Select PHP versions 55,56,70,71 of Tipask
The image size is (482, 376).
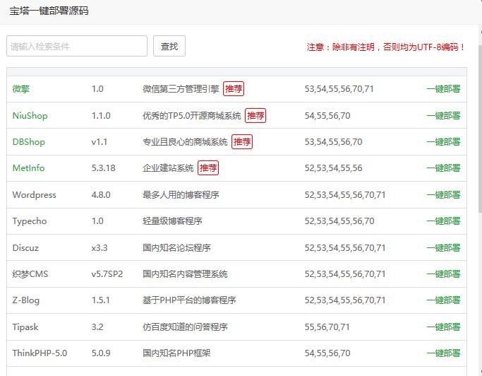327,327
